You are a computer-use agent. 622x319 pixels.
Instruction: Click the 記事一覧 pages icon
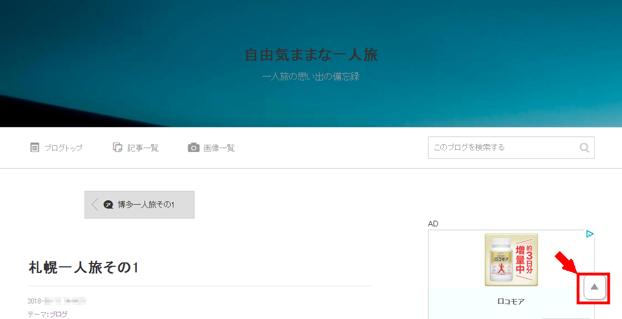(117, 148)
